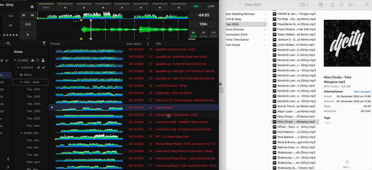Select the Frank Sinatra mp3 file

point(294,29)
